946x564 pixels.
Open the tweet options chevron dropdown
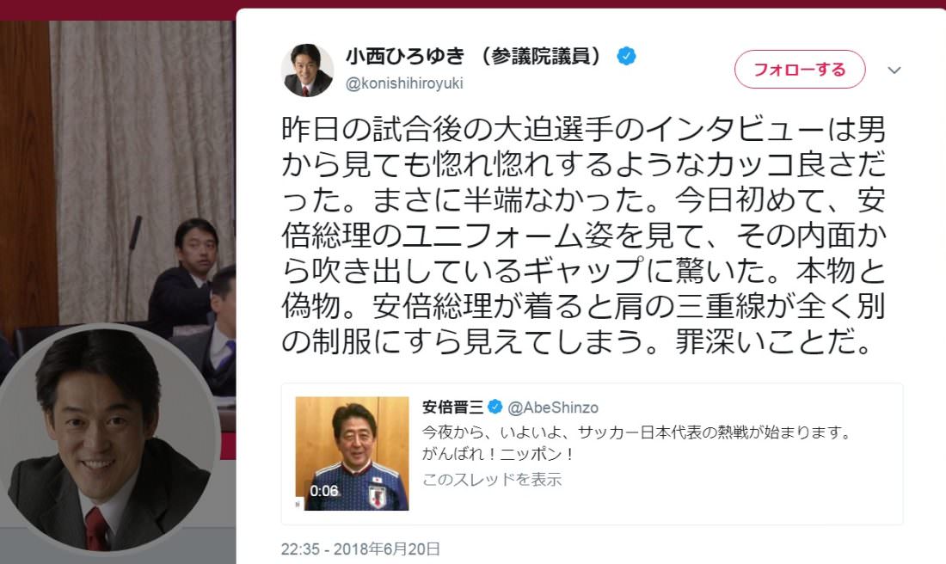pos(894,70)
